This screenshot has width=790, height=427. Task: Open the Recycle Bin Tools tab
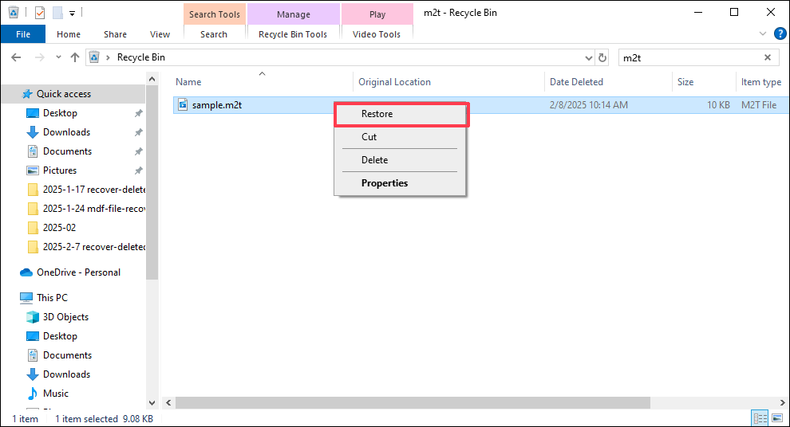tap(293, 34)
